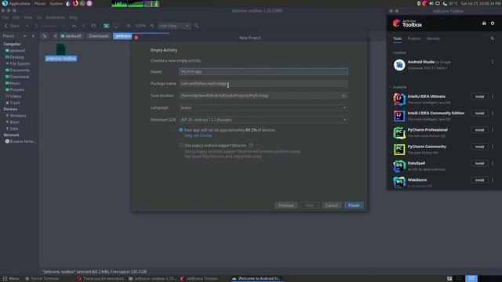Open Help menu in file manager
502x282 pixels.
[x=73, y=17]
